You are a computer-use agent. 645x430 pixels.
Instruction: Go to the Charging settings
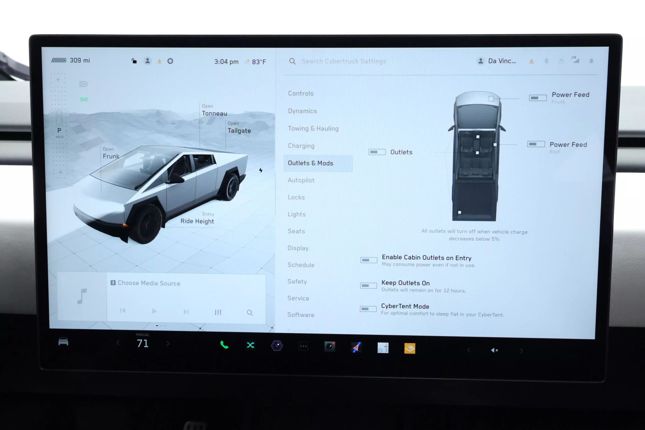(x=301, y=146)
